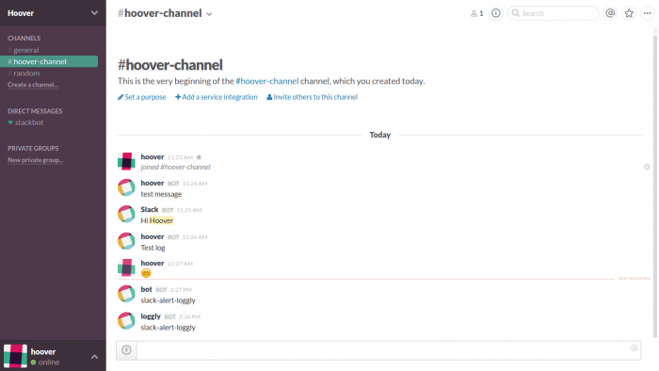
Task: Star the hoover joined message
Action: [x=199, y=157]
